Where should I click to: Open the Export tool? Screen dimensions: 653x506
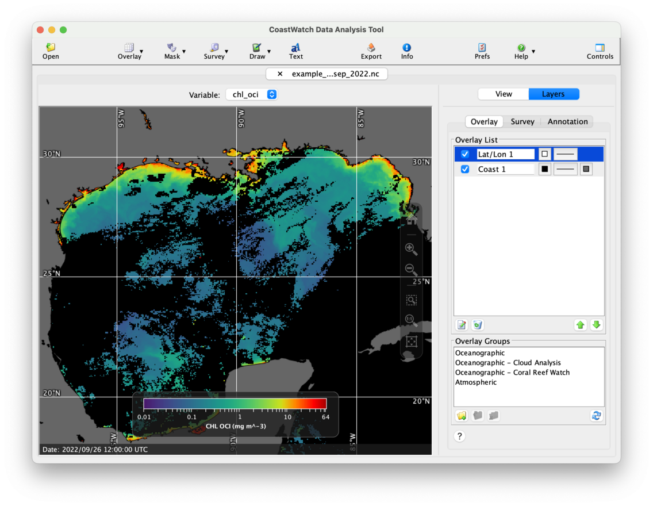coord(371,51)
